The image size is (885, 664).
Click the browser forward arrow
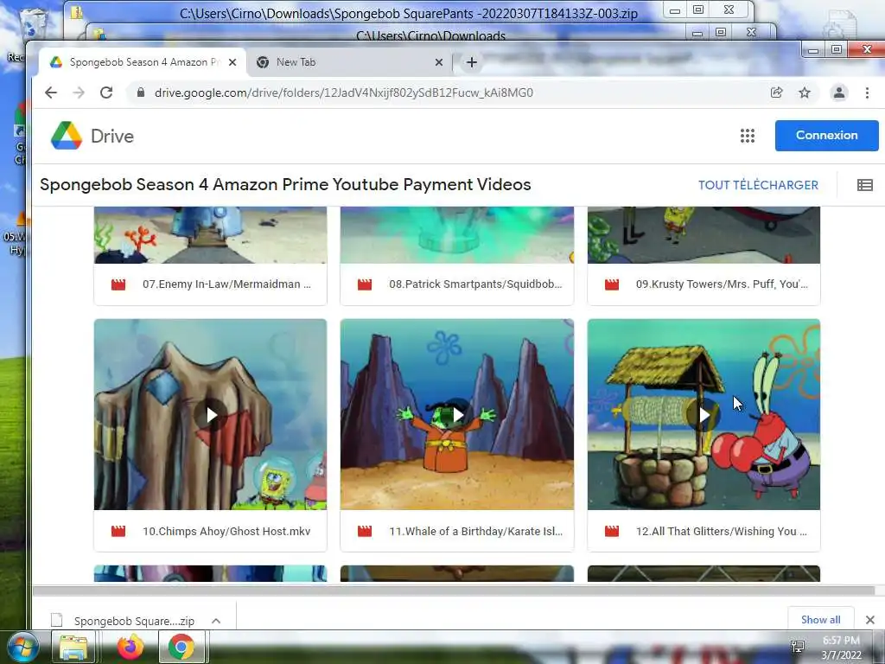tap(79, 93)
